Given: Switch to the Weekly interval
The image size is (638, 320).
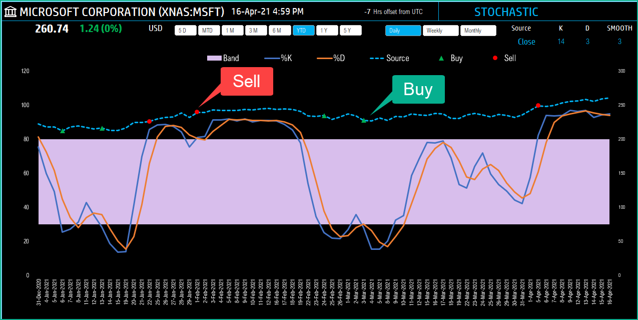Looking at the screenshot, I should (440, 31).
